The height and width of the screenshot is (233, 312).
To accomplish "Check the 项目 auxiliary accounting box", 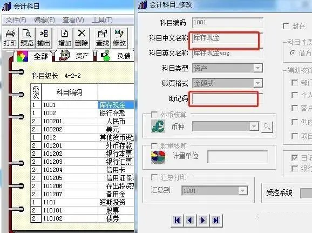I will tap(295, 136).
